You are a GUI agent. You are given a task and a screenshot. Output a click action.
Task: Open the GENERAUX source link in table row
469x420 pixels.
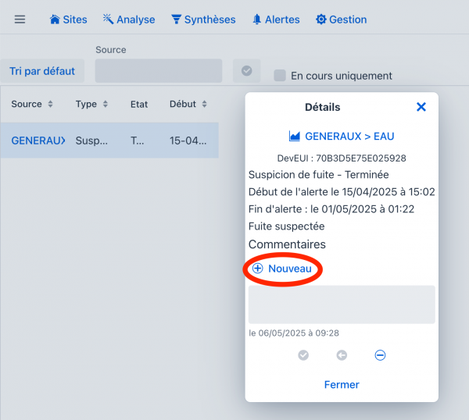click(38, 141)
